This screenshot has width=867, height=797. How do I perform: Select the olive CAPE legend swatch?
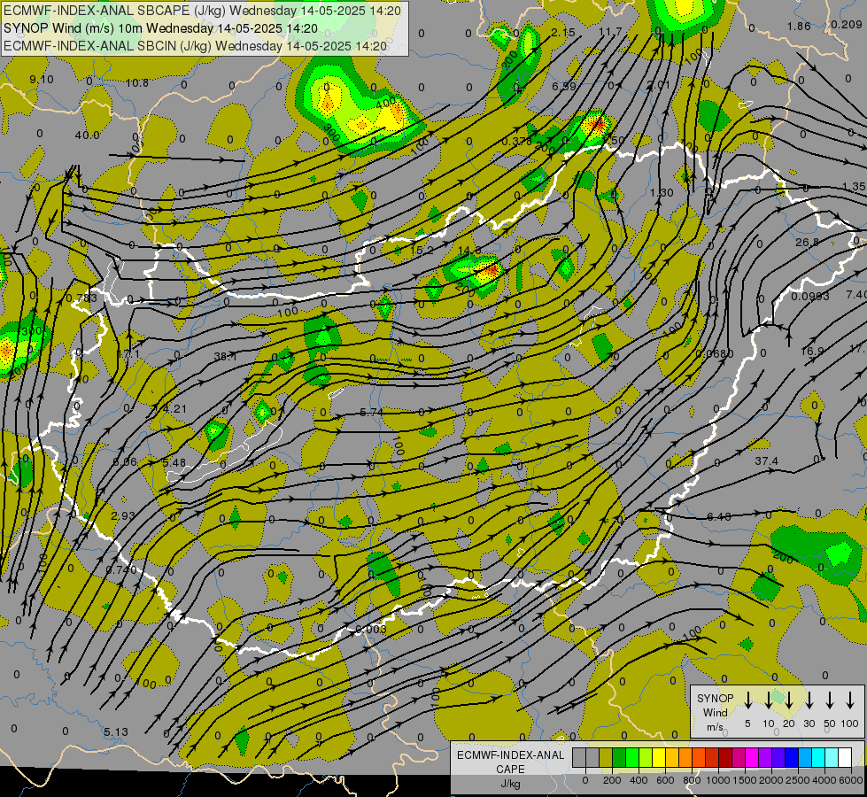606,758
